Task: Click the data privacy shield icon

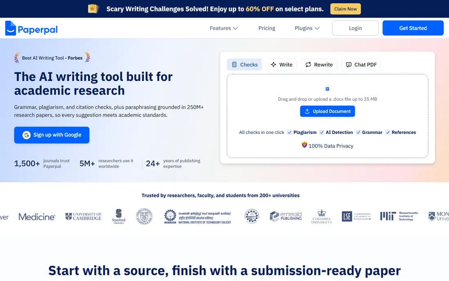Action: tap(305, 145)
